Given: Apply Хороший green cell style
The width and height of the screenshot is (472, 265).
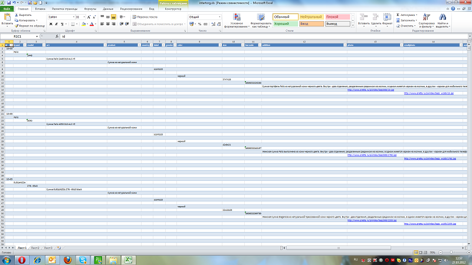Looking at the screenshot, I should click(286, 24).
